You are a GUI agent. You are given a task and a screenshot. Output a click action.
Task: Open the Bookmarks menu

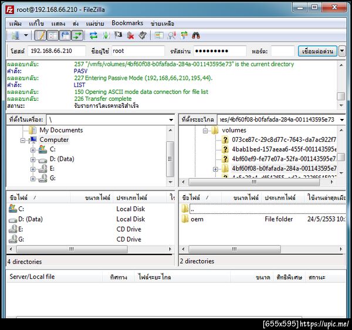tap(127, 23)
